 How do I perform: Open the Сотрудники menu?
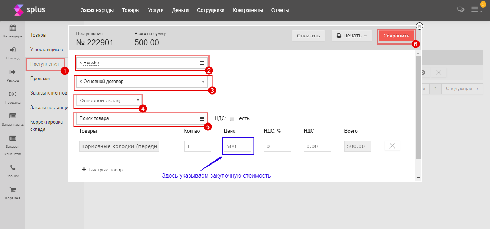tap(211, 10)
